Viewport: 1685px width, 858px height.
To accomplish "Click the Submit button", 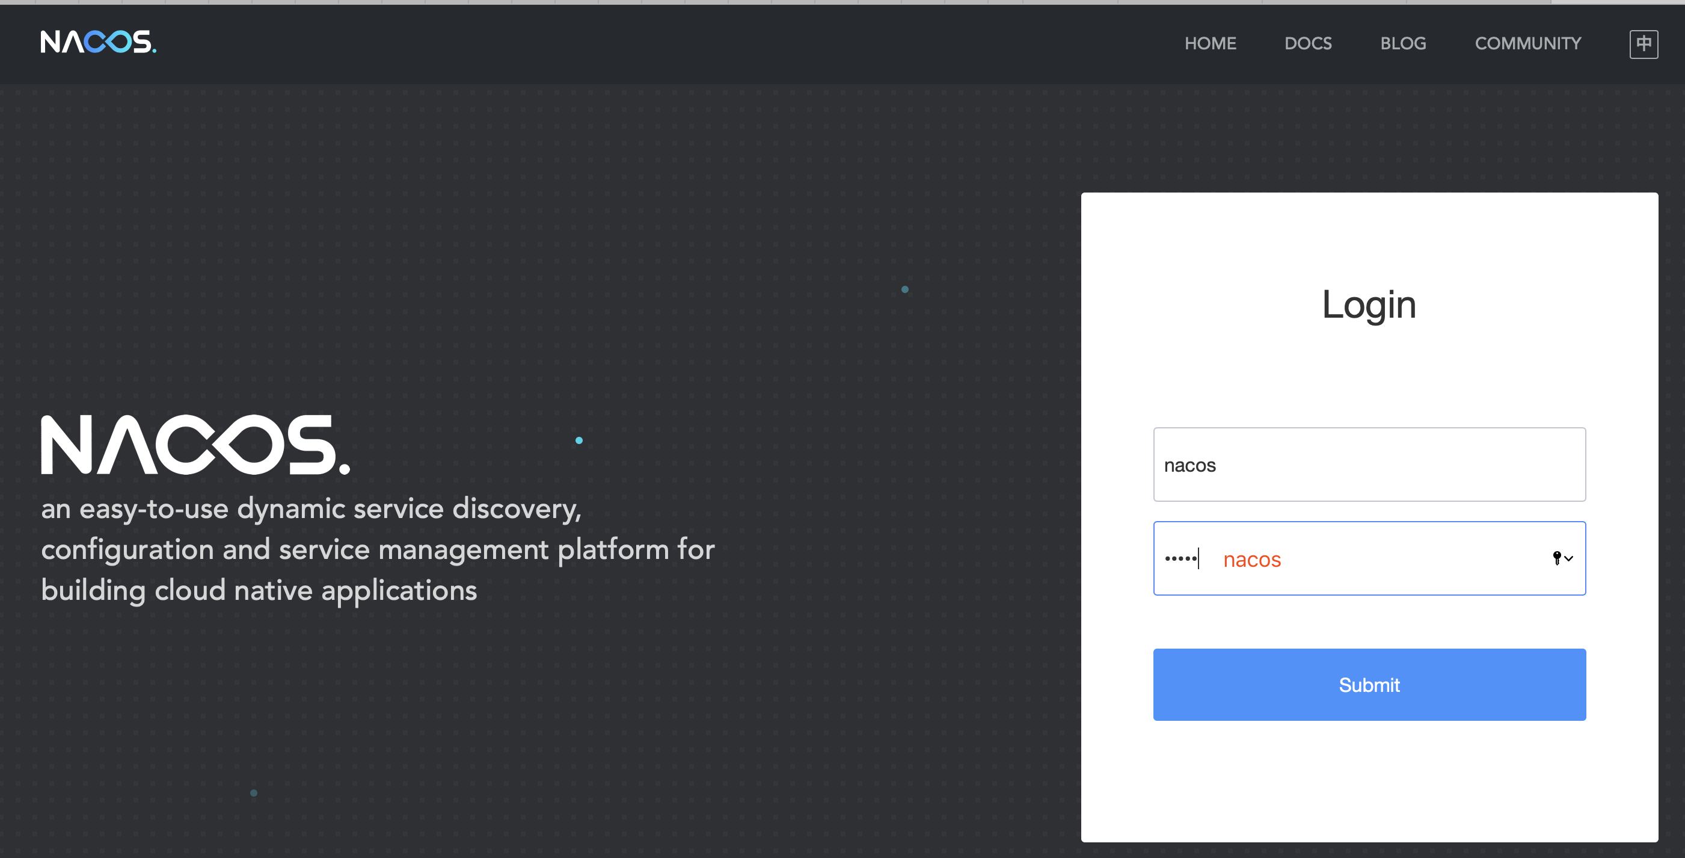I will (x=1369, y=685).
